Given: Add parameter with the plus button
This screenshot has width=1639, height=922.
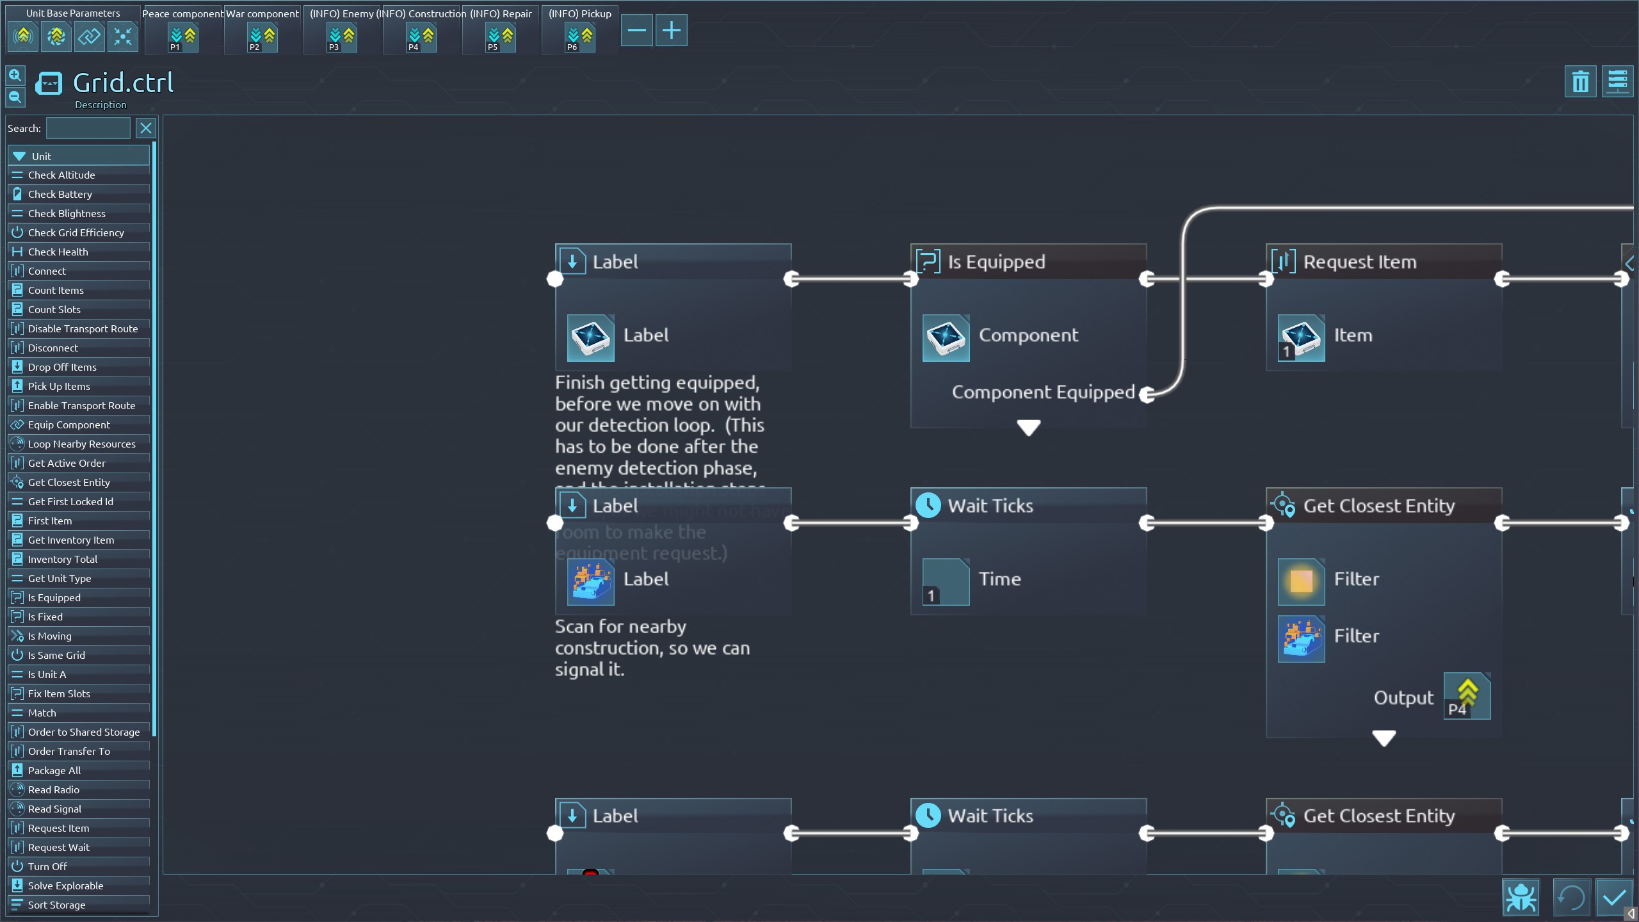Looking at the screenshot, I should pyautogui.click(x=671, y=31).
